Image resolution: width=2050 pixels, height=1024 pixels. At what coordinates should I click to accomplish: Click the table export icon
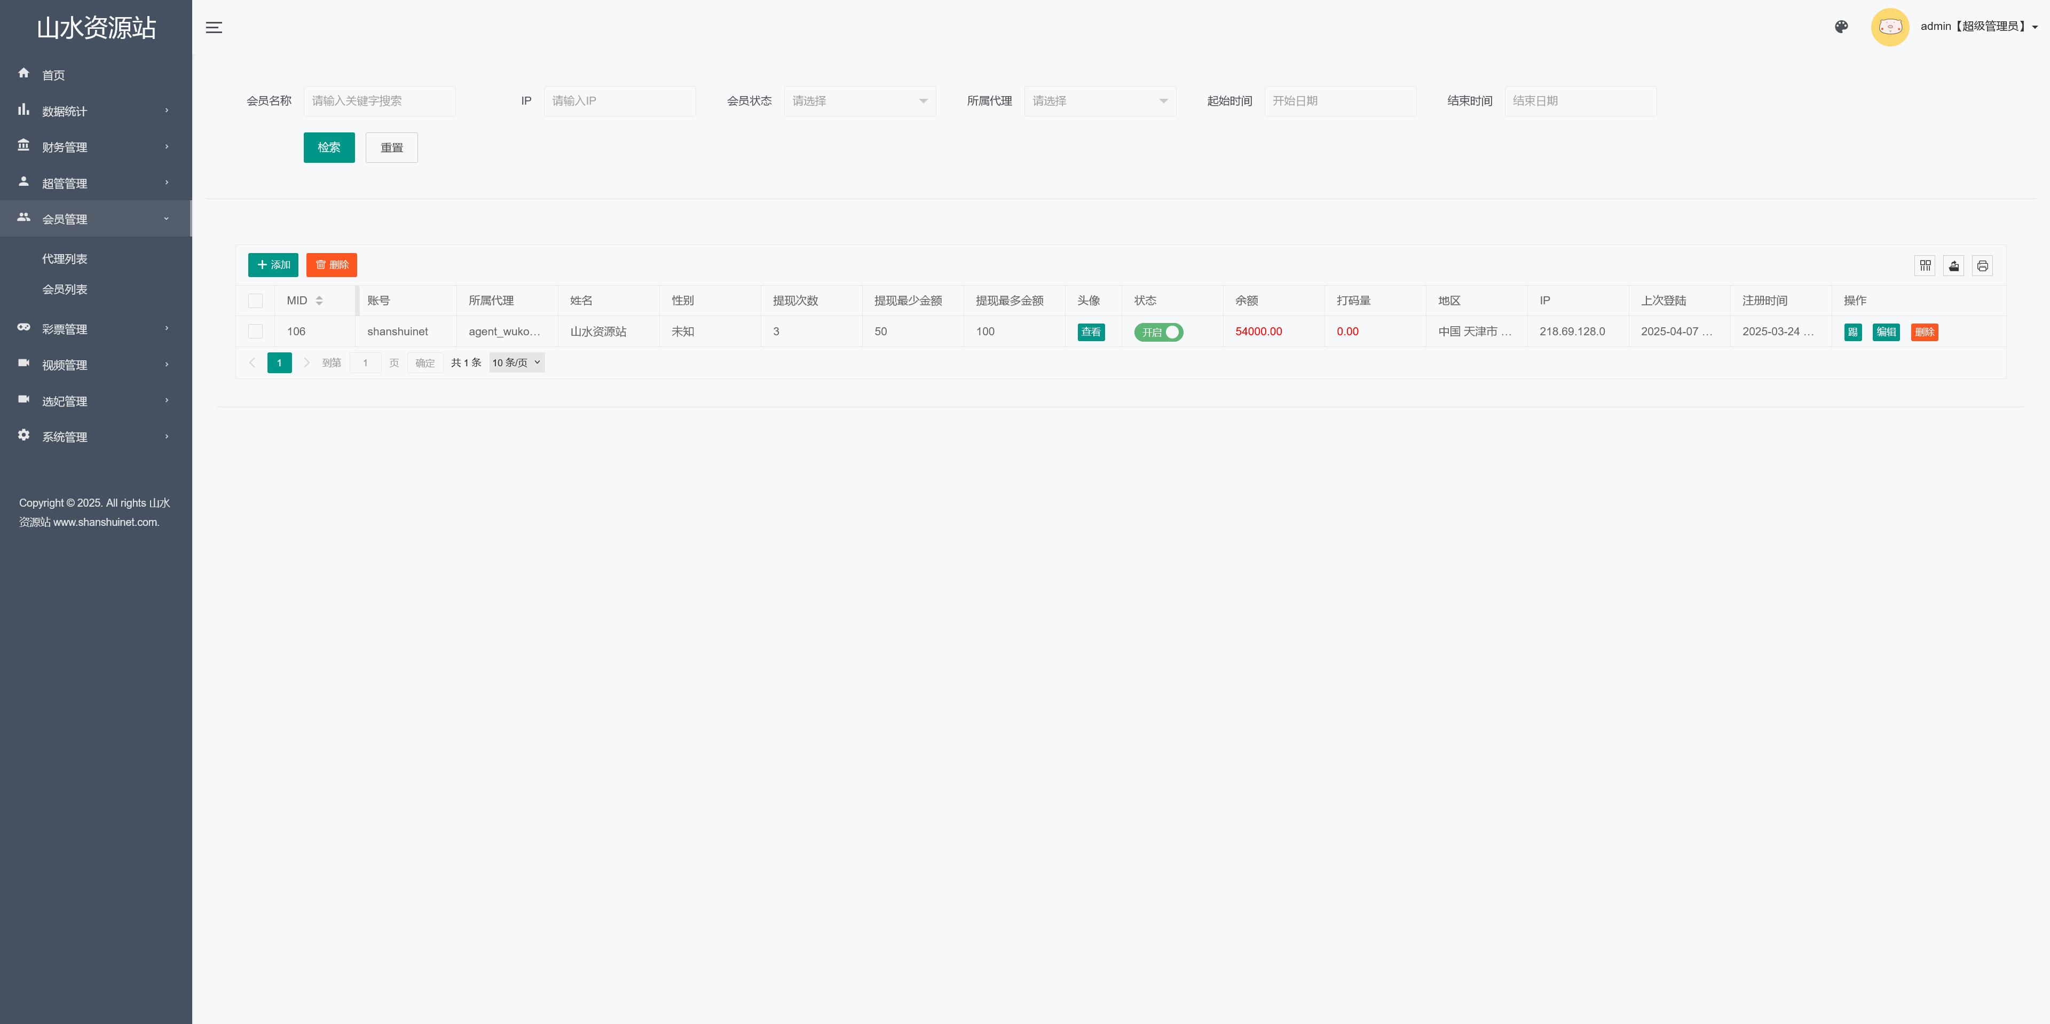pyautogui.click(x=1953, y=266)
